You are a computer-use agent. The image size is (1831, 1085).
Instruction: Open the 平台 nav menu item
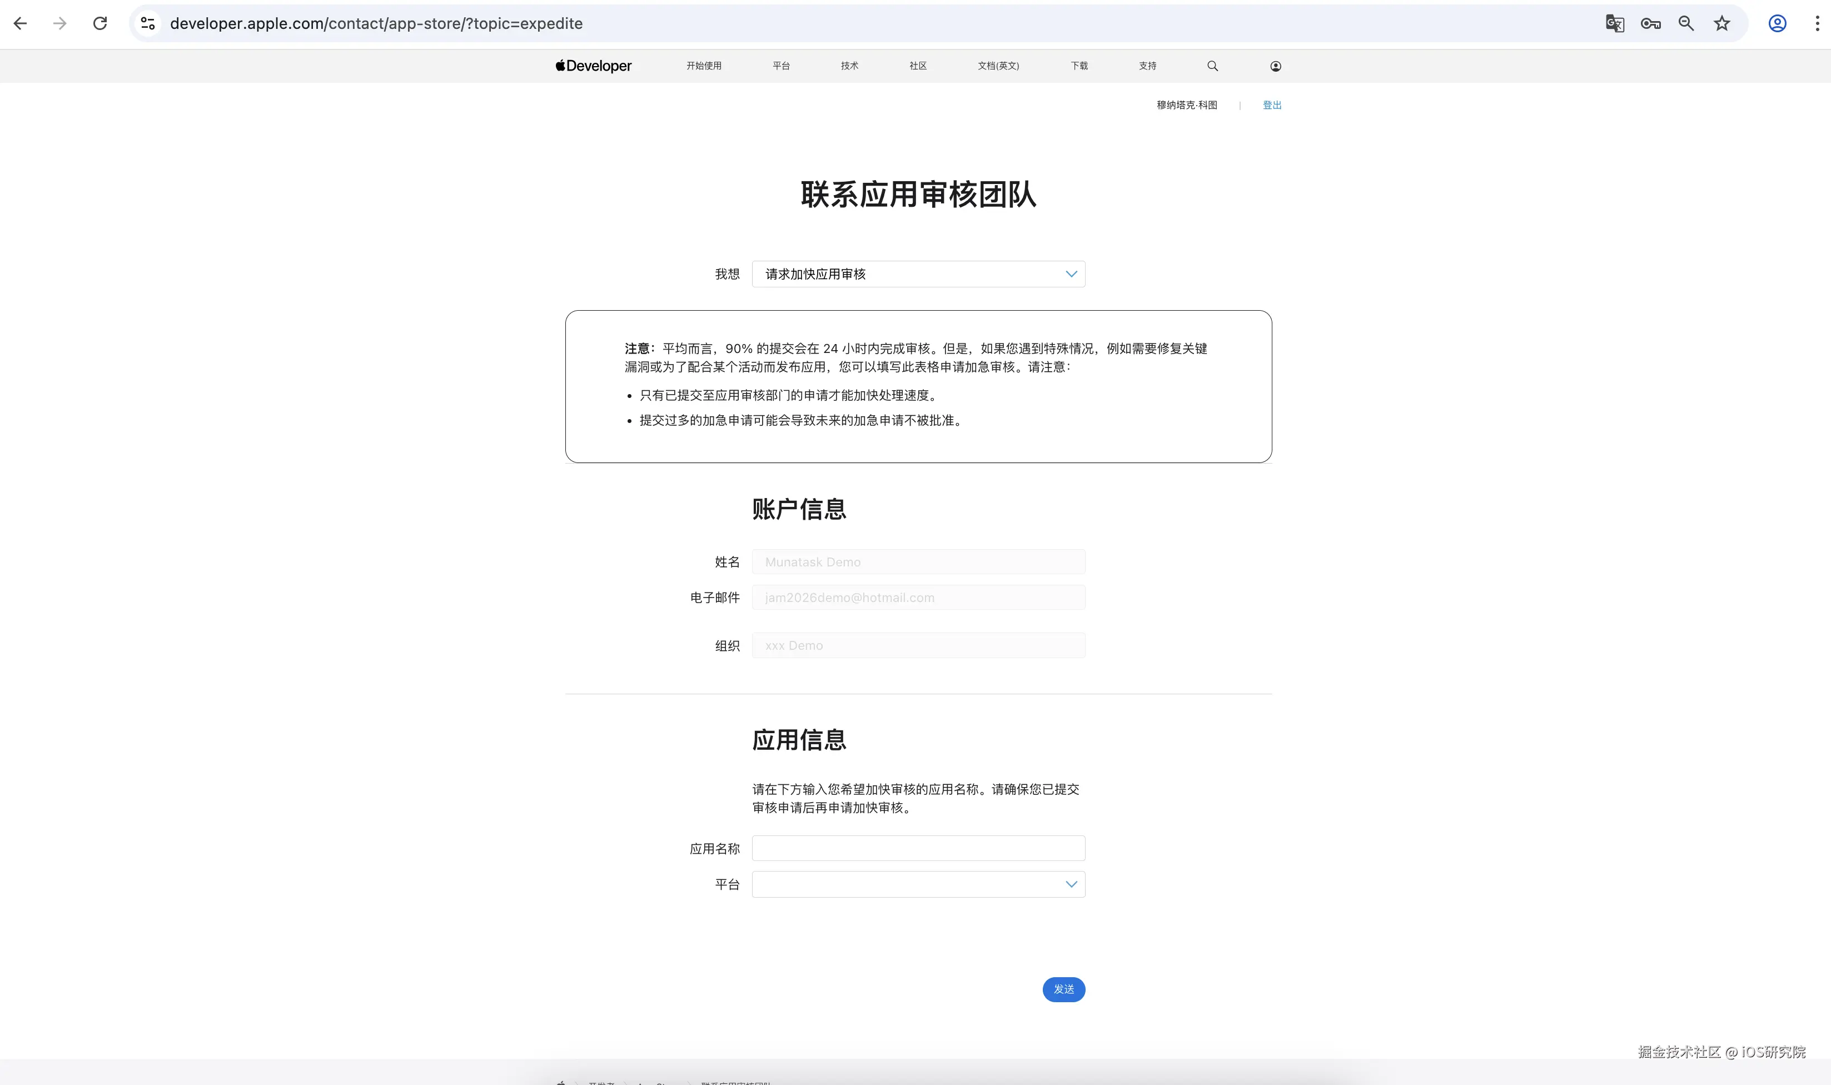(x=782, y=66)
